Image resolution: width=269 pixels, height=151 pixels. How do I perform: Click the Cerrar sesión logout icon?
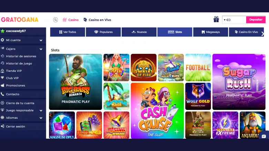[x=2, y=126]
